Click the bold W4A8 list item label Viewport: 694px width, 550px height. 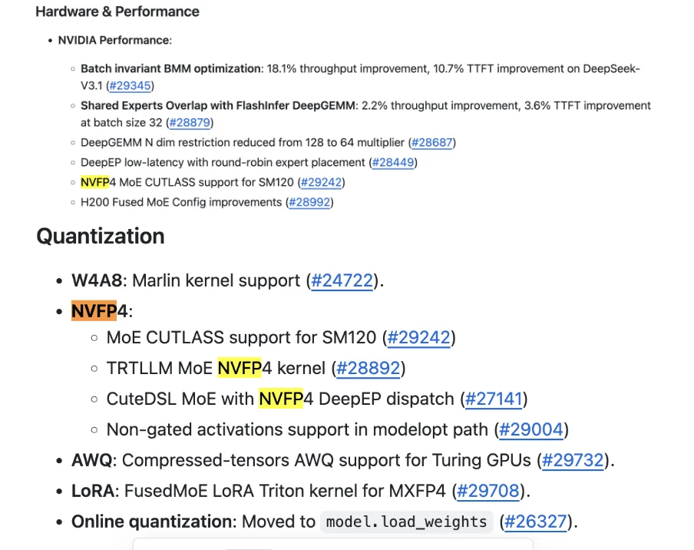96,280
